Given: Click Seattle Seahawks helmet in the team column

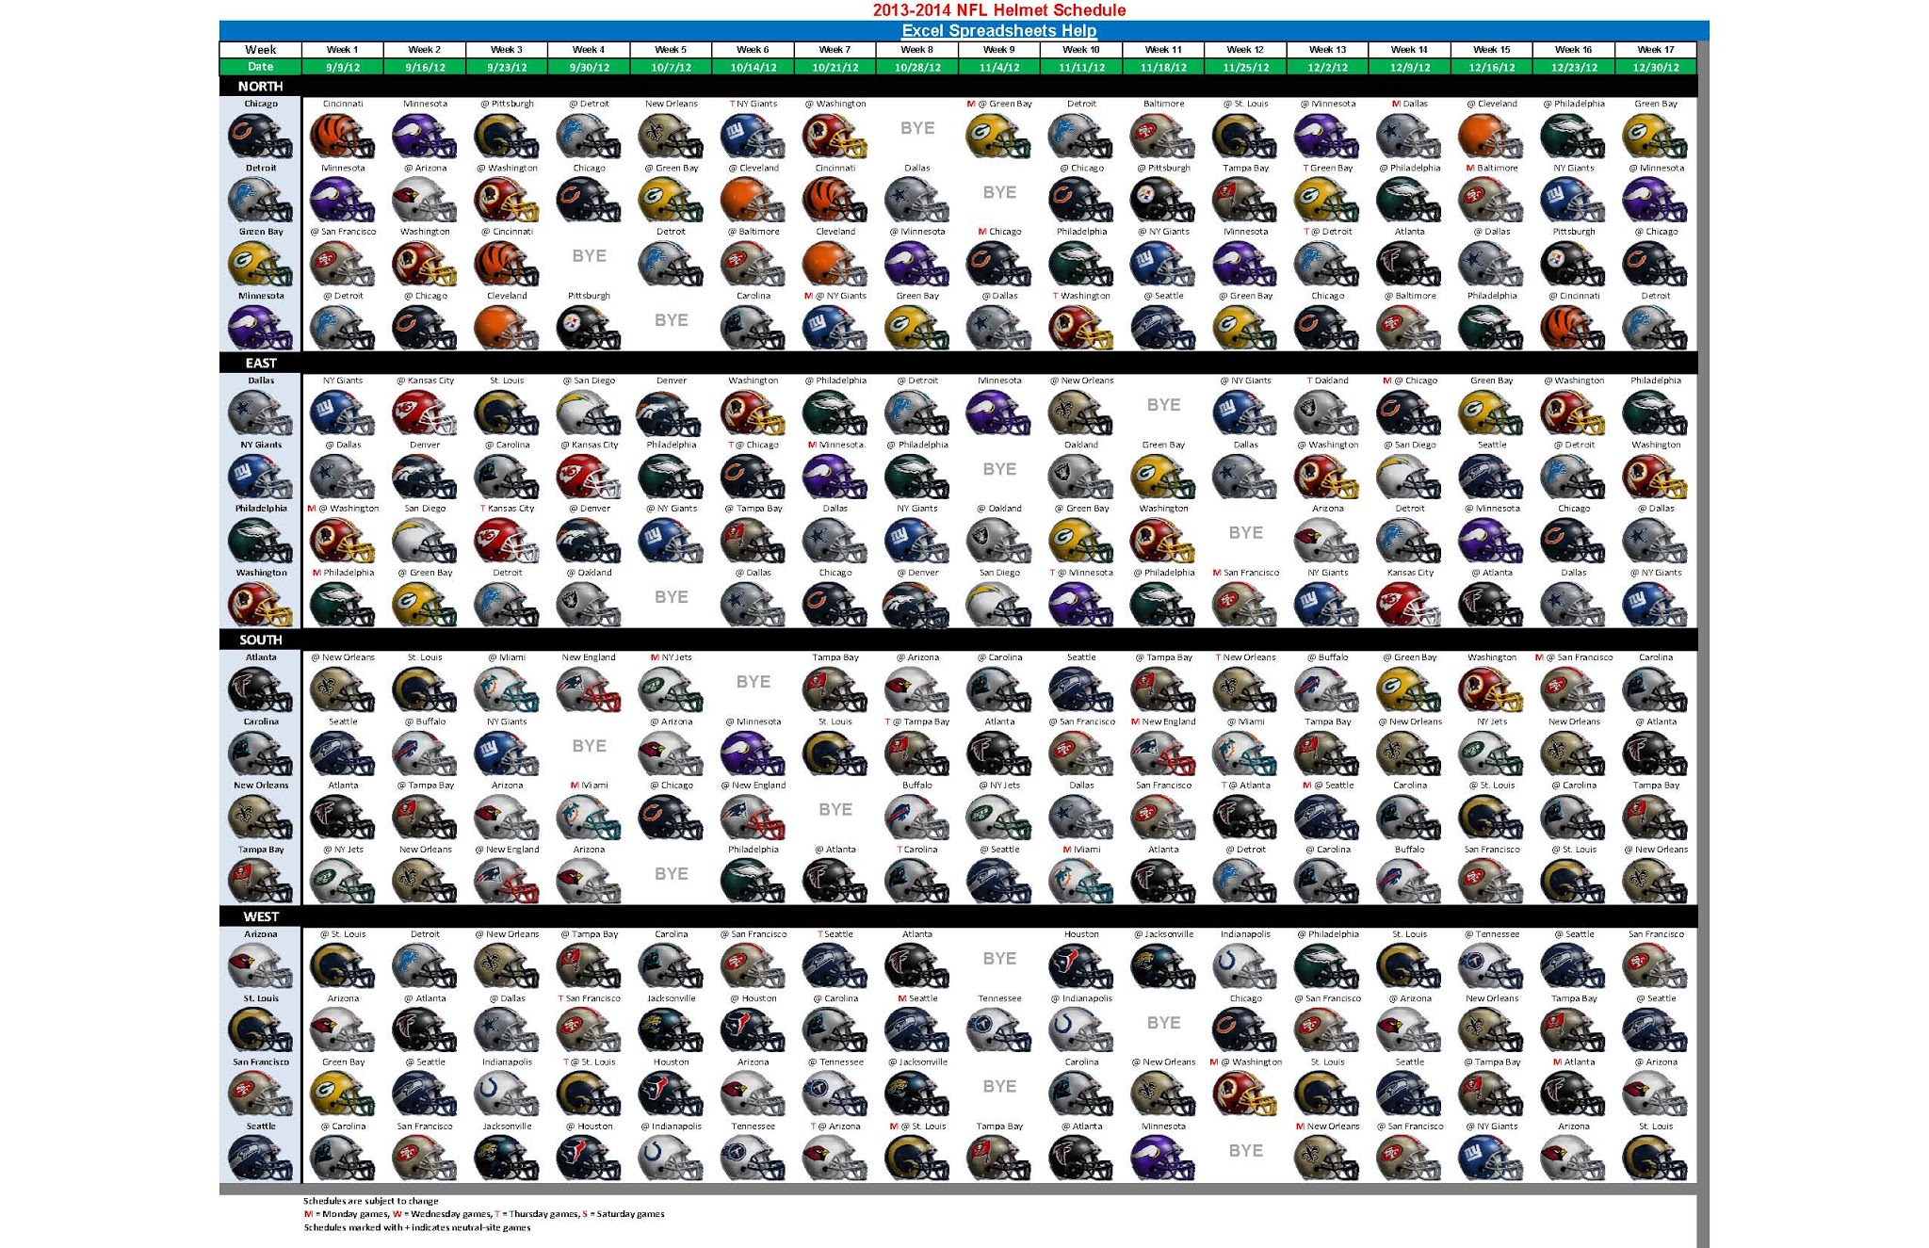Looking at the screenshot, I should 260,1159.
